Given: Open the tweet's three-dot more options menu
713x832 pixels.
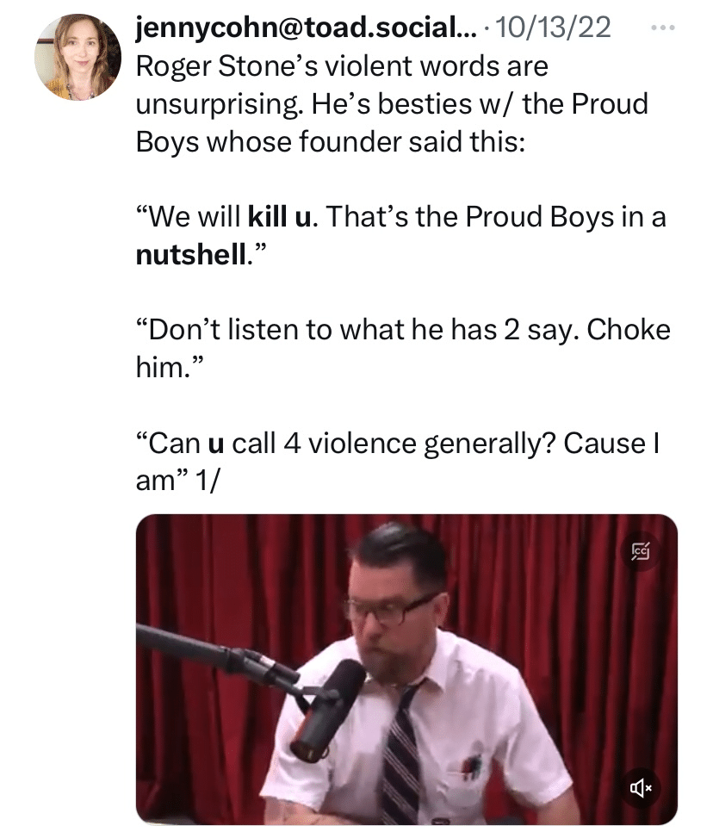Looking at the screenshot, I should (x=661, y=28).
